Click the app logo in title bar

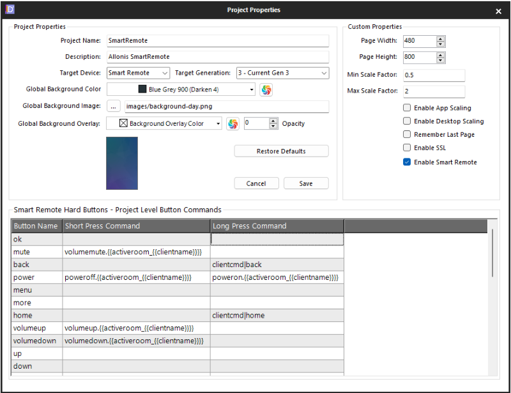click(x=10, y=10)
